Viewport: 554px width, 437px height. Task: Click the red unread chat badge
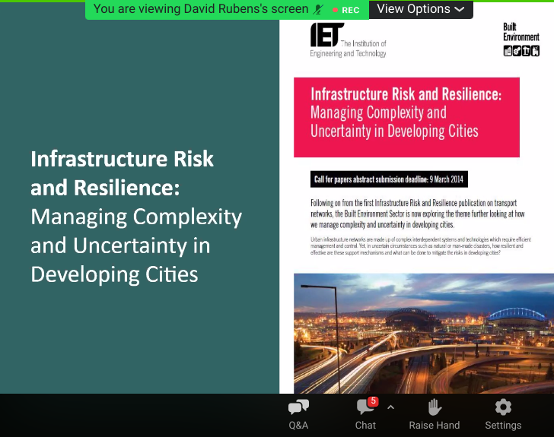pos(373,401)
